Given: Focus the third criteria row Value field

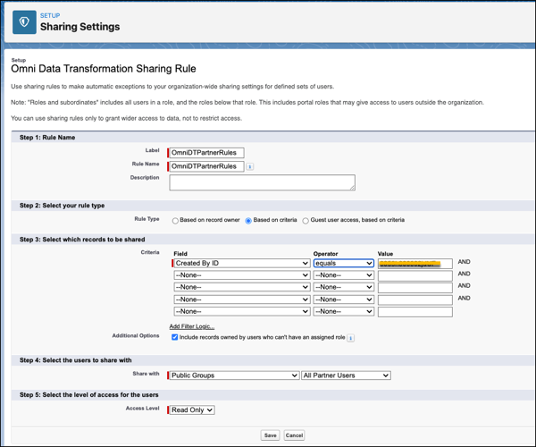Looking at the screenshot, I should point(415,288).
